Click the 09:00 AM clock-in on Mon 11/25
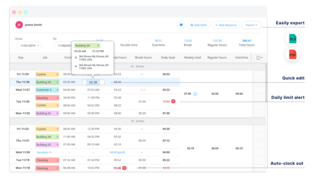 [69, 113]
